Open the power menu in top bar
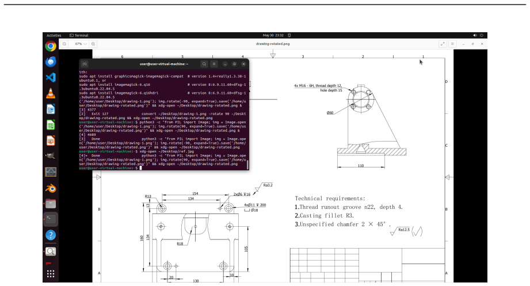The width and height of the screenshot is (530, 286). [x=481, y=35]
